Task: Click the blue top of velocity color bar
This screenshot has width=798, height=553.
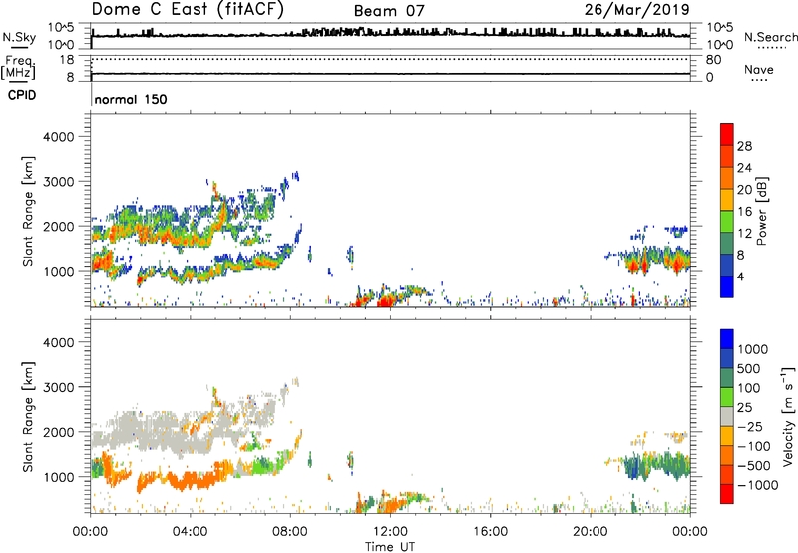Action: pyautogui.click(x=727, y=339)
